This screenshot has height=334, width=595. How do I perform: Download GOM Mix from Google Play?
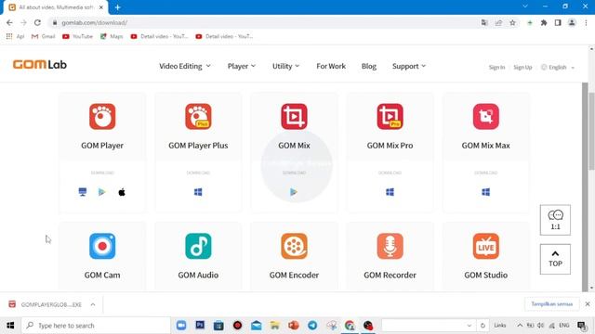point(294,192)
